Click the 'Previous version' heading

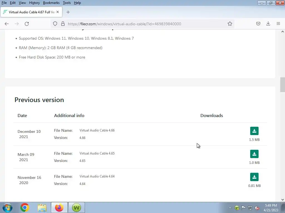pos(39,100)
